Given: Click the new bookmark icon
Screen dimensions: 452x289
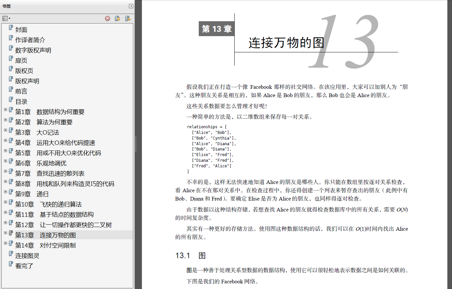Looking at the screenshot, I should [x=117, y=19].
